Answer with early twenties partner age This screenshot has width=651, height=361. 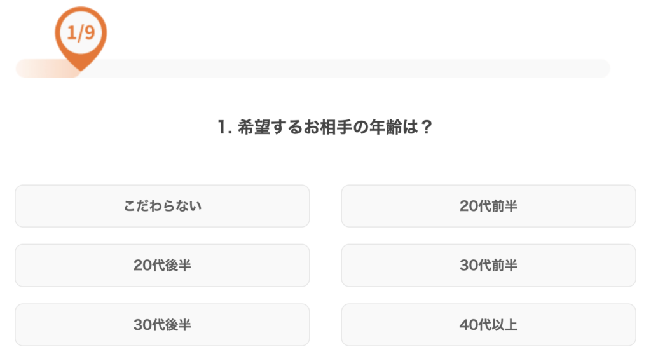tap(488, 206)
